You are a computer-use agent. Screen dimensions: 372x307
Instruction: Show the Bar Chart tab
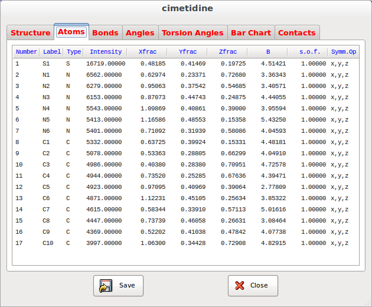251,32
